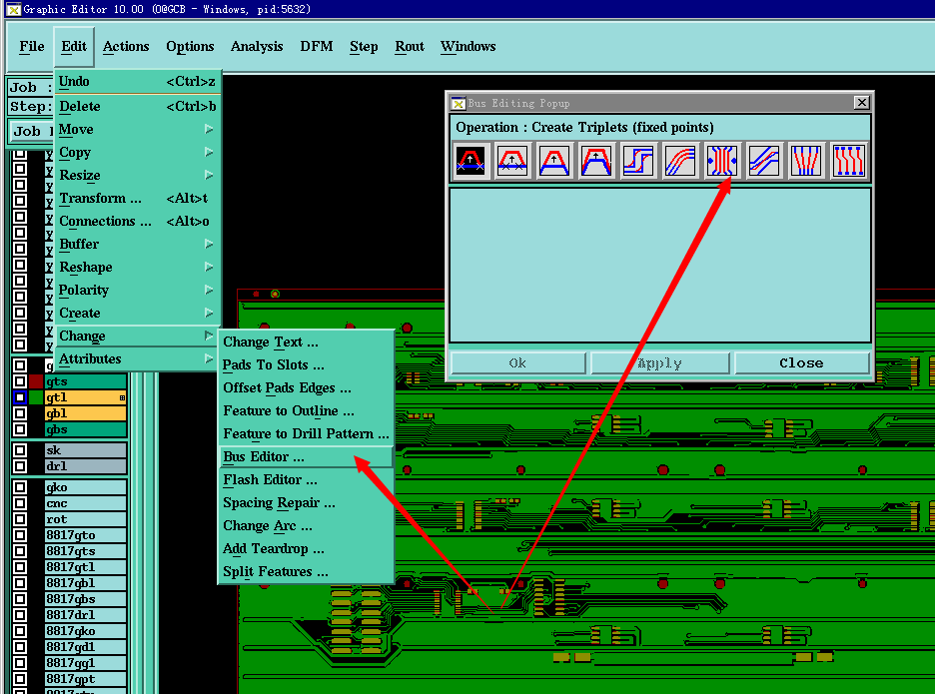Pick the fan-shaped converging lines bus icon
The image size is (935, 694).
805,161
